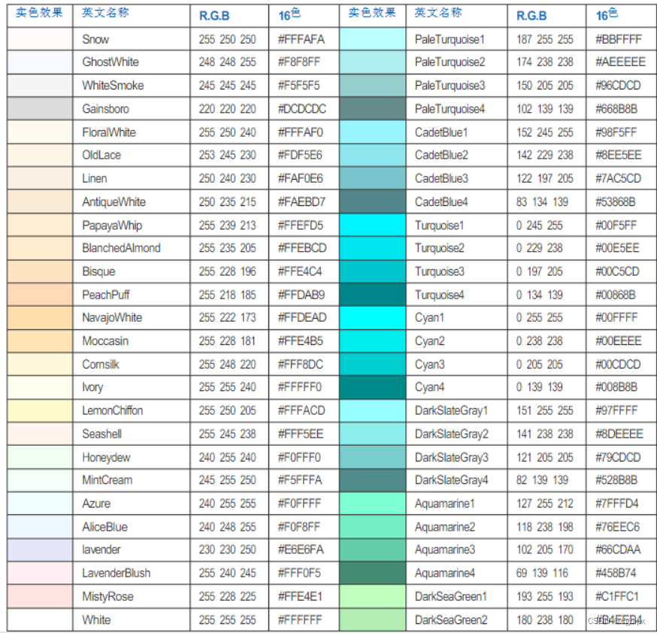This screenshot has width=657, height=633.
Task: Click the LemonChiffon color swatch
Action: pyautogui.click(x=40, y=410)
